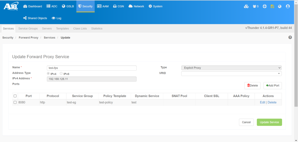Open the Templates tab
298x142 pixels.
[62, 28]
